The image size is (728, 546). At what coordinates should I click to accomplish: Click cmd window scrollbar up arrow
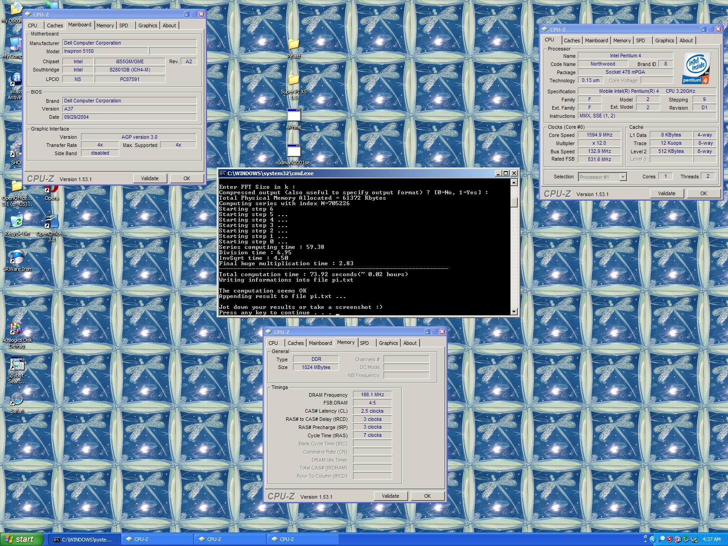514,182
